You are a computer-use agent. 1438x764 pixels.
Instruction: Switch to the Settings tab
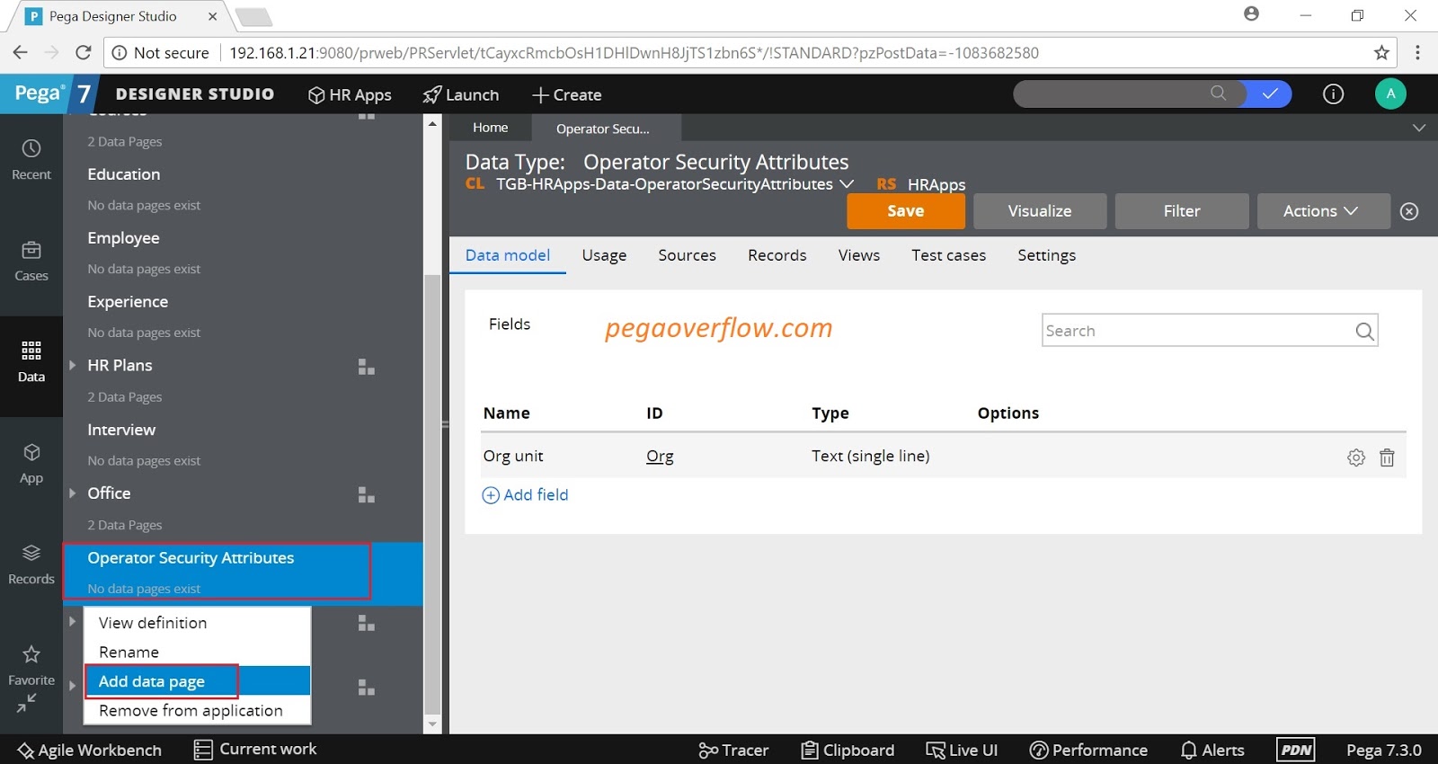1046,255
